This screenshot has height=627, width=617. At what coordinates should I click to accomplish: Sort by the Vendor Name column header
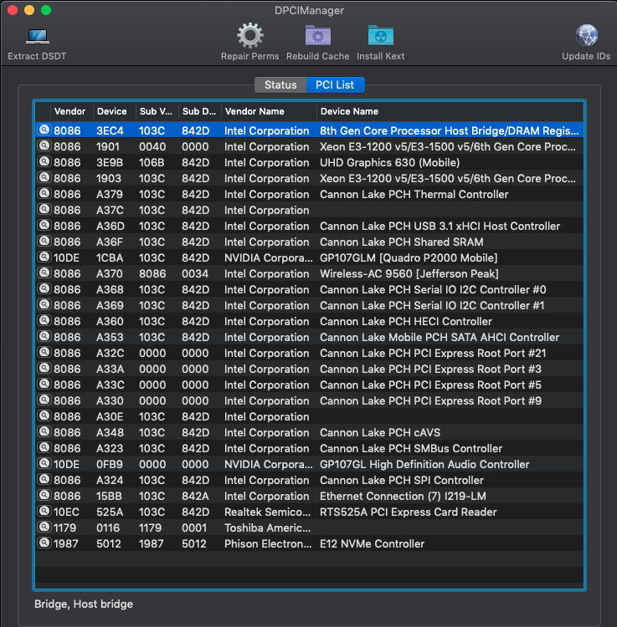pyautogui.click(x=269, y=111)
